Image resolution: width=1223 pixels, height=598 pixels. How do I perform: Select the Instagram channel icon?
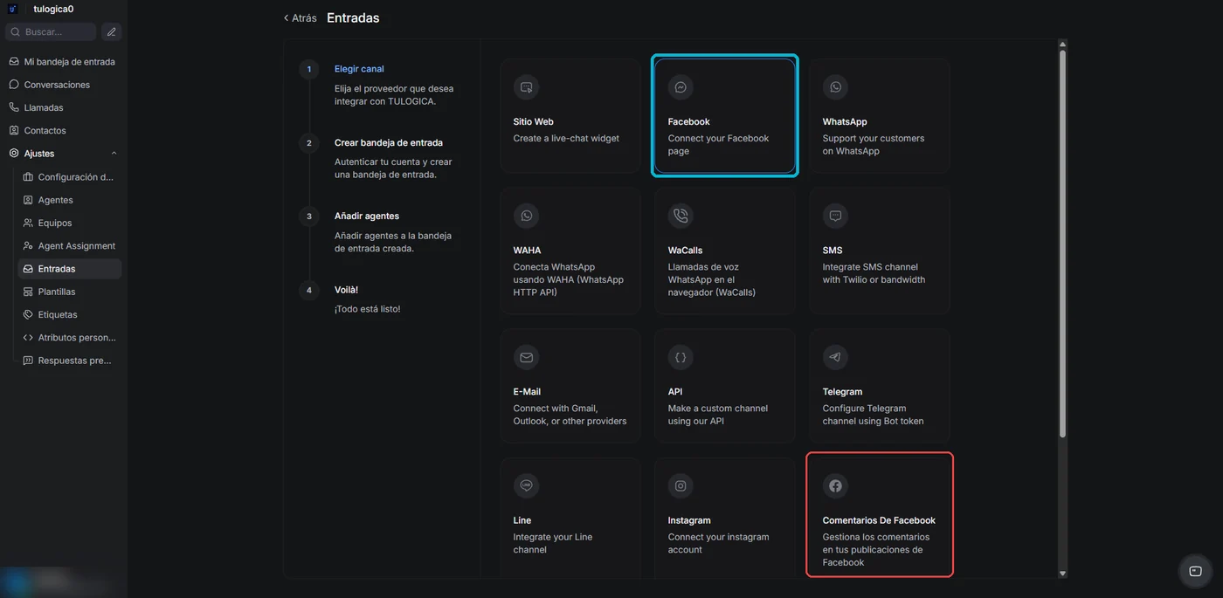tap(681, 486)
